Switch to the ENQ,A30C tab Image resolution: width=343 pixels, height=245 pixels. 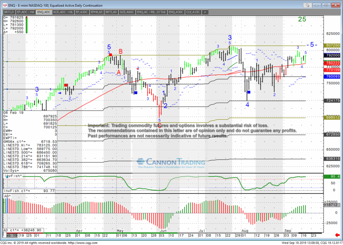point(176,12)
